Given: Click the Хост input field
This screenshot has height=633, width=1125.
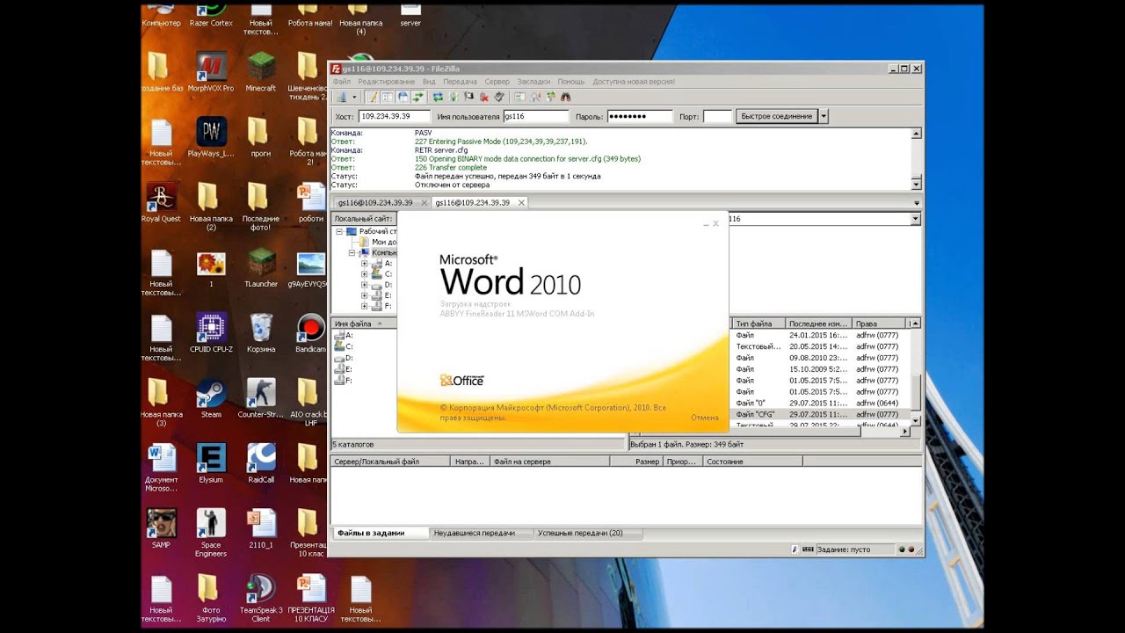Looking at the screenshot, I should click(395, 116).
